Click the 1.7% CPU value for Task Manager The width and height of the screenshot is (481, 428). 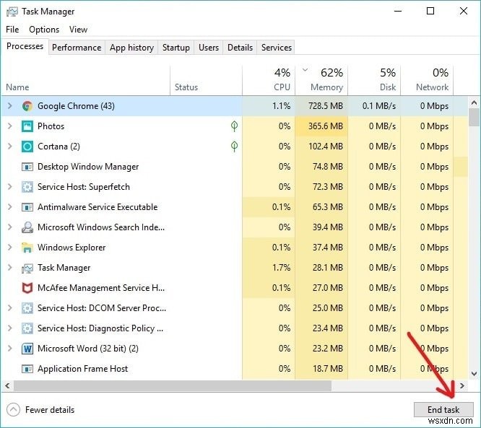(x=281, y=268)
